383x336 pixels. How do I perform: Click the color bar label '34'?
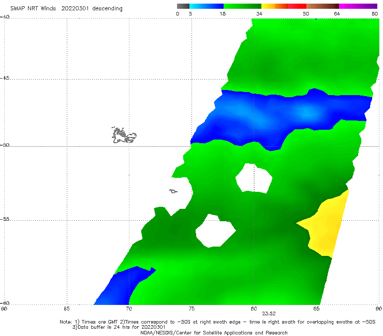click(x=259, y=13)
